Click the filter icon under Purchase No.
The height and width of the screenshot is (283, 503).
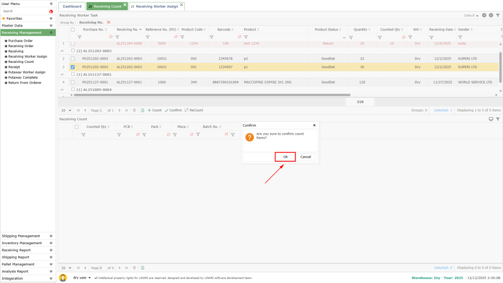[79, 37]
